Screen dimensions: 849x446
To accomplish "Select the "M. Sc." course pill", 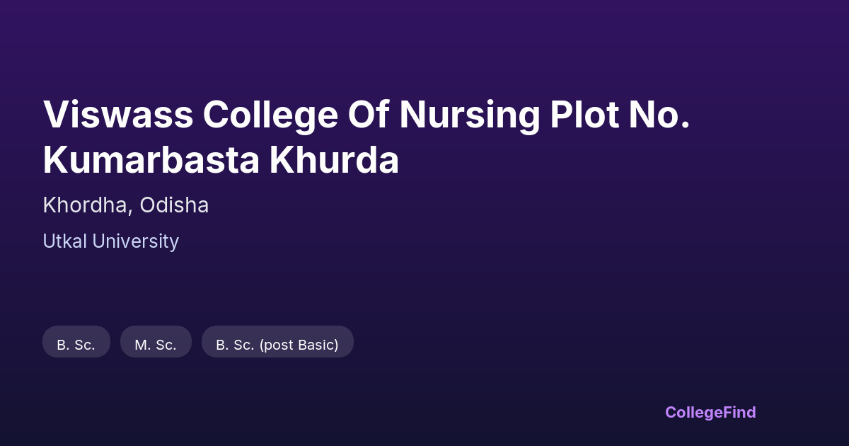I will (156, 345).
